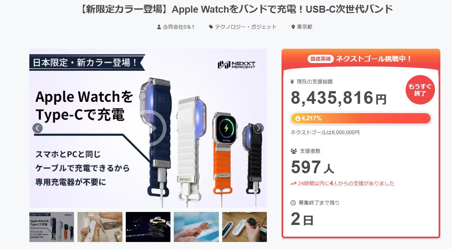Image resolution: width=452 pixels, height=249 pixels.
Task: Click the trending arrow icon near 24時間以内
Action: (x=294, y=184)
